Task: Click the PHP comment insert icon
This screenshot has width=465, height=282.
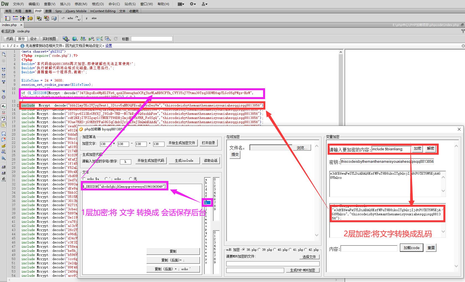Action: (78, 18)
